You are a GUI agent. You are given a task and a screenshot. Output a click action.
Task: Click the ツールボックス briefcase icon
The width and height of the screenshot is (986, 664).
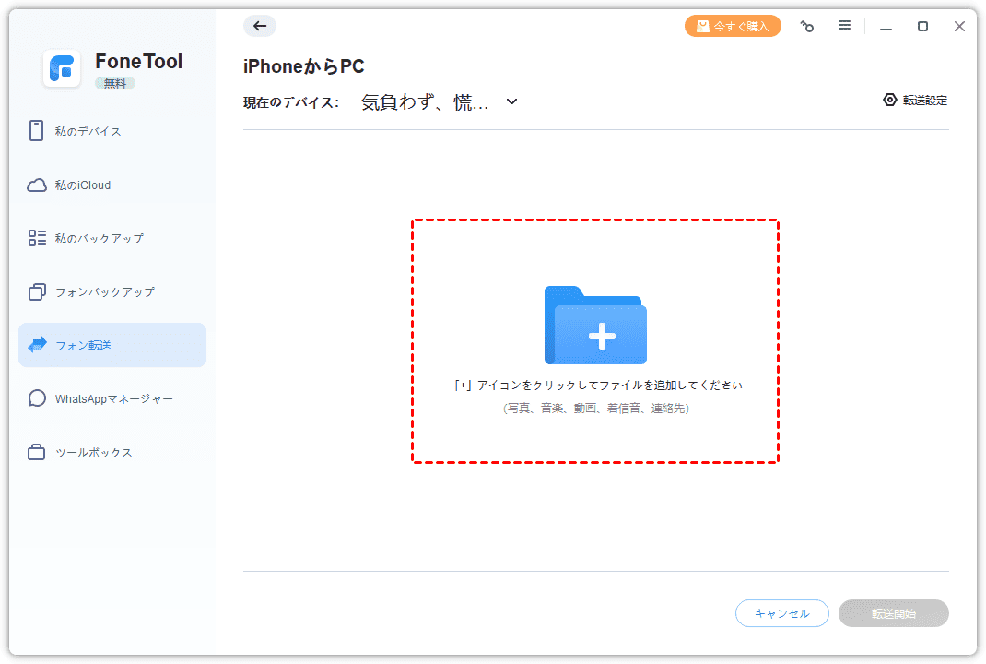click(37, 453)
